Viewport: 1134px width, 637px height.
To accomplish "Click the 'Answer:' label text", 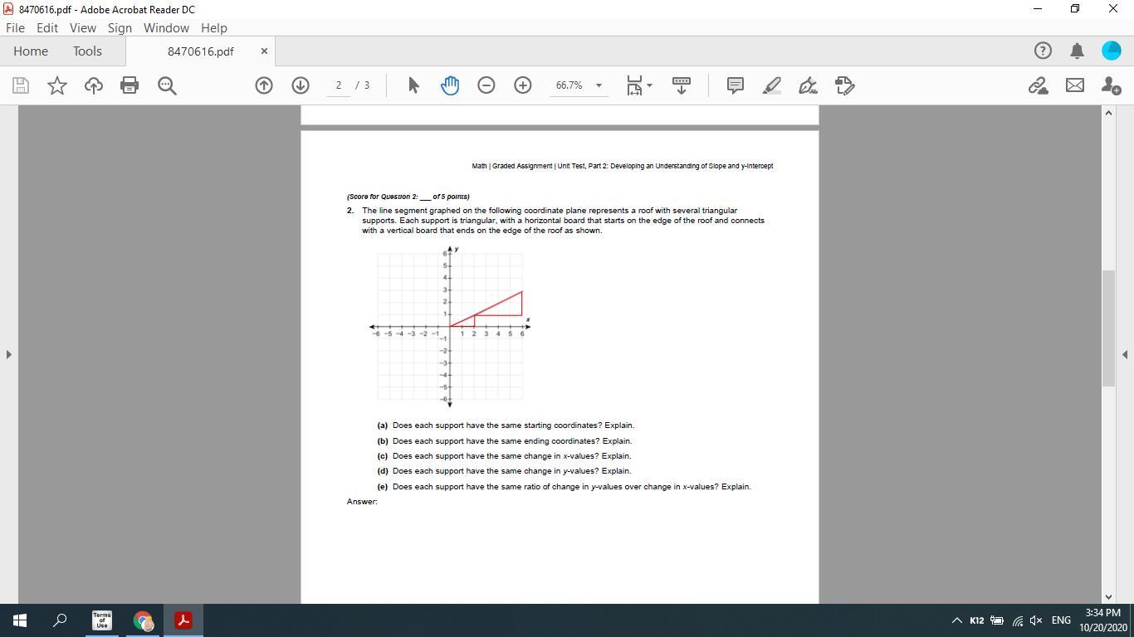I will pos(362,502).
